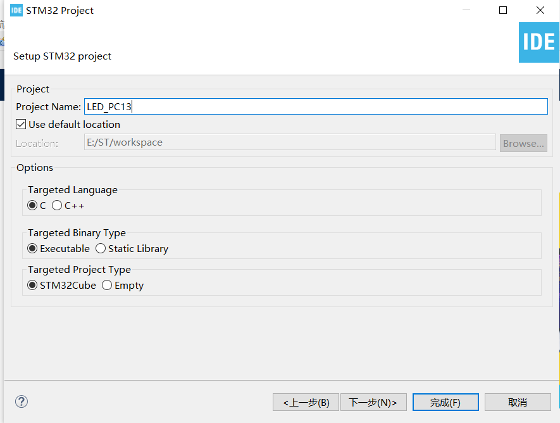Click the Setup STM32 project heading

pyautogui.click(x=62, y=56)
